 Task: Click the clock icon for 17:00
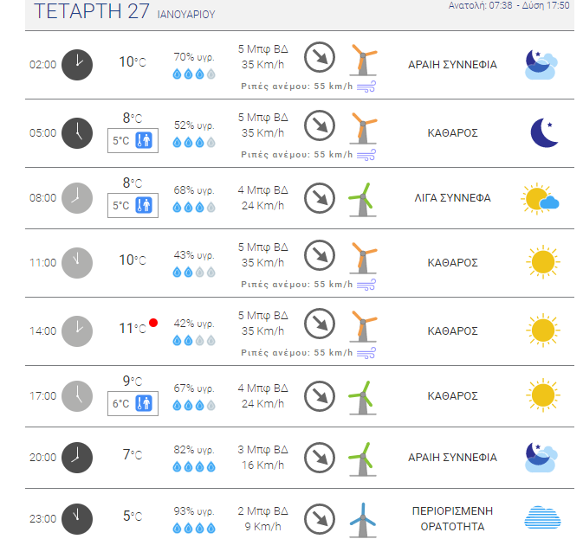77,396
